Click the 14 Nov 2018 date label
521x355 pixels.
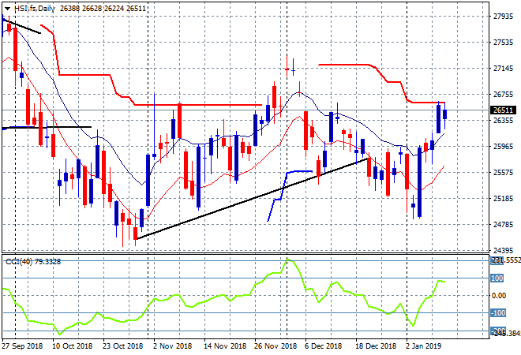click(x=225, y=346)
